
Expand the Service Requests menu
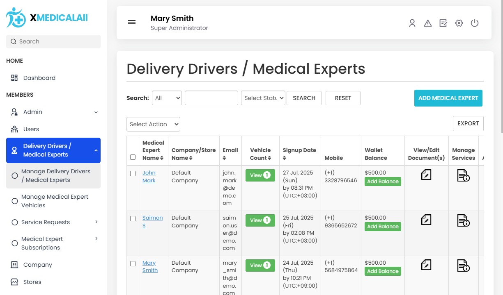pos(45,222)
